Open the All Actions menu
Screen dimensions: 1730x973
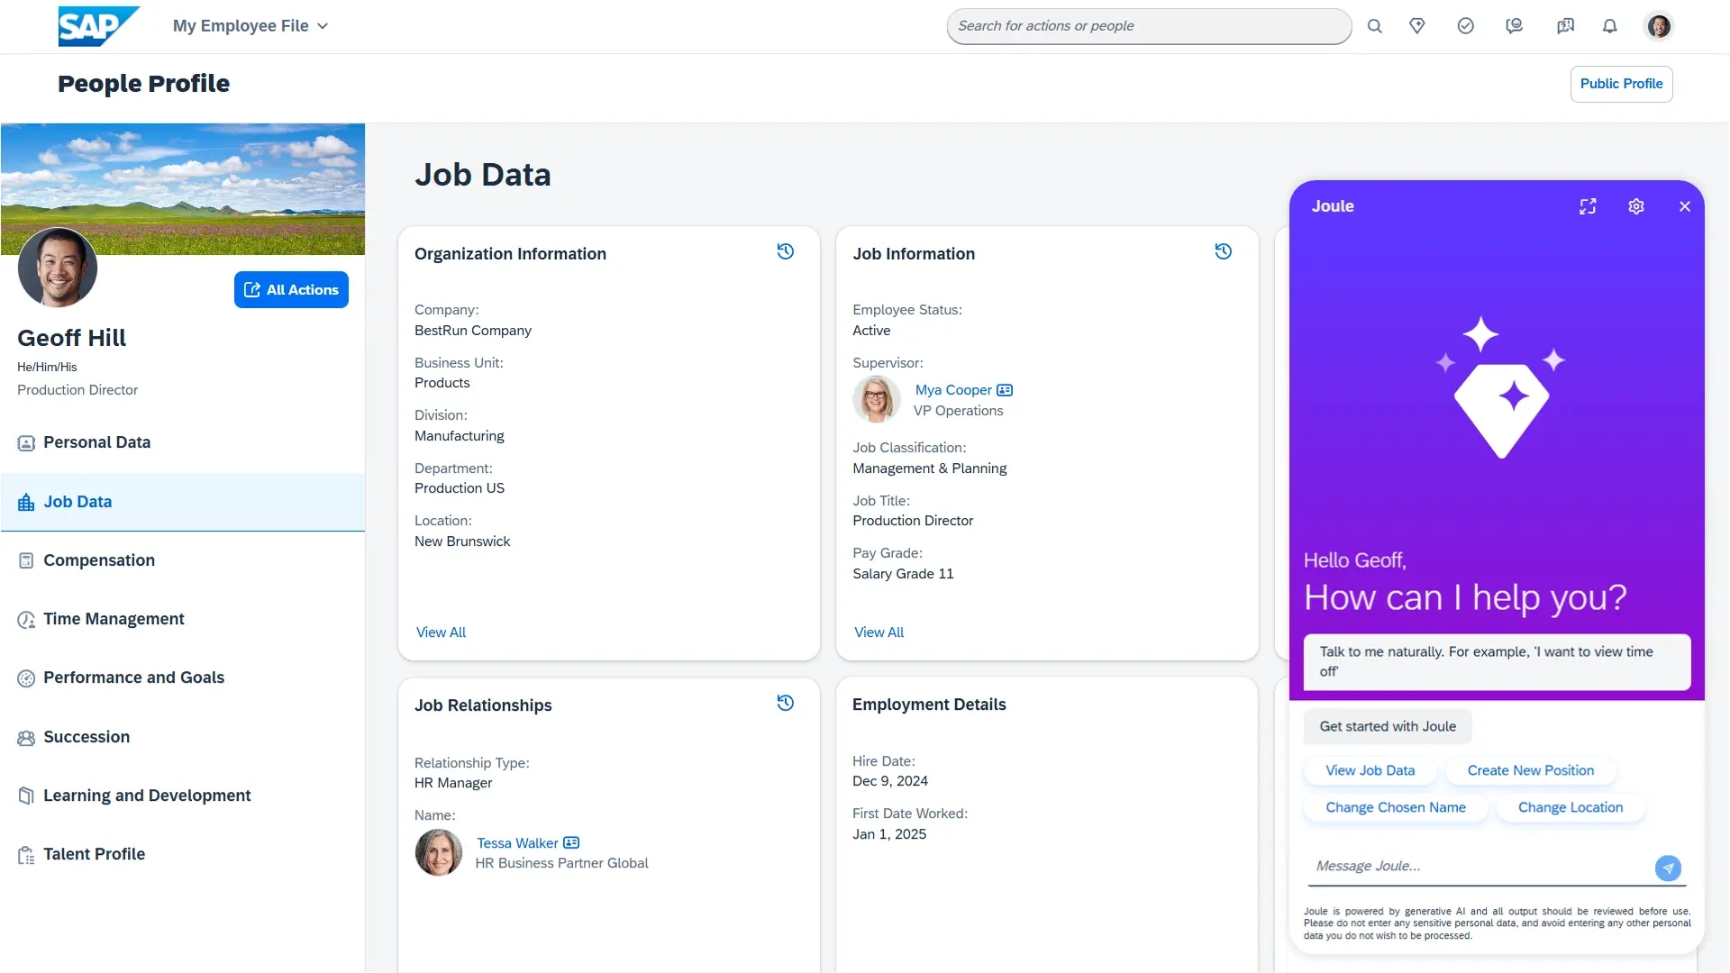[291, 290]
